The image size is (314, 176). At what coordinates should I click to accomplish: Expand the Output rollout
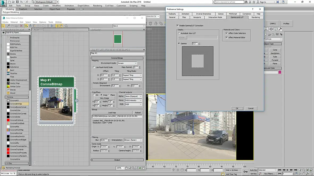pyautogui.click(x=117, y=160)
